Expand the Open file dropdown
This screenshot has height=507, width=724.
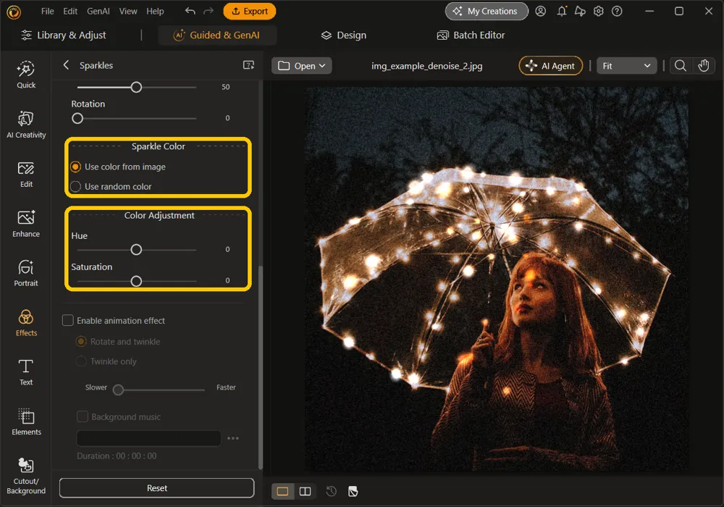pos(301,66)
